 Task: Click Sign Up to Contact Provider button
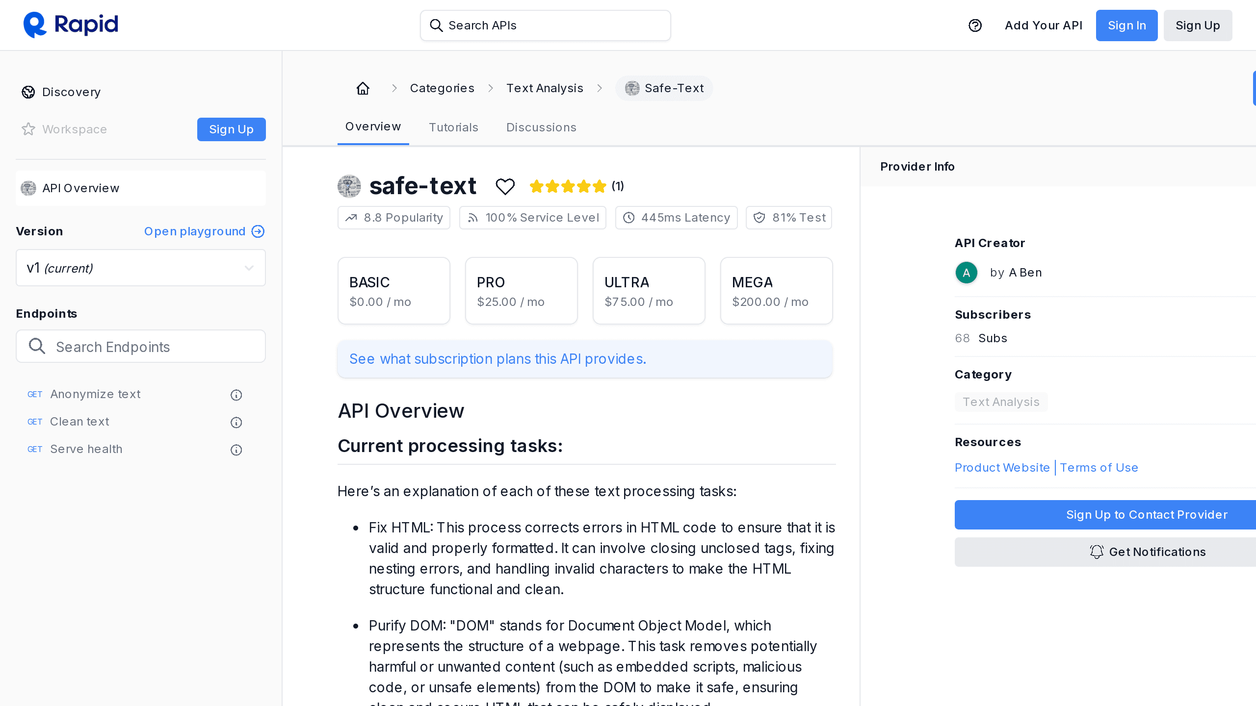pyautogui.click(x=1147, y=515)
